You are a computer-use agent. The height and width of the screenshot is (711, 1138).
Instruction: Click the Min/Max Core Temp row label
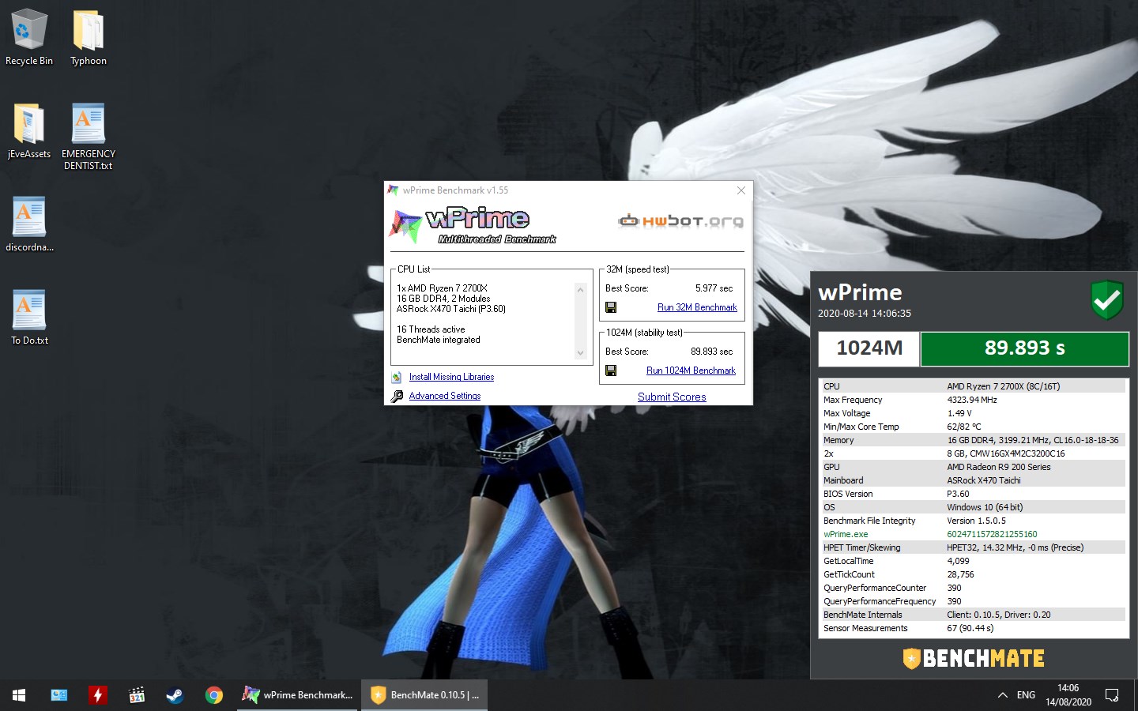(861, 427)
